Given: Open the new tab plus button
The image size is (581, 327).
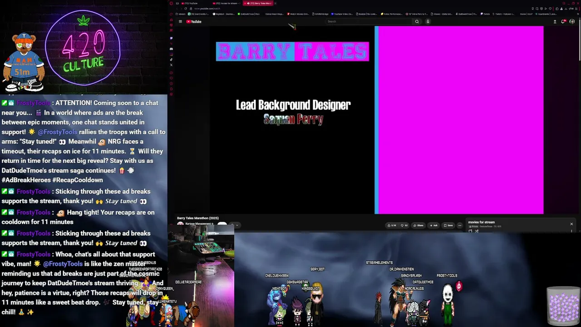Looking at the screenshot, I should pos(276,3).
